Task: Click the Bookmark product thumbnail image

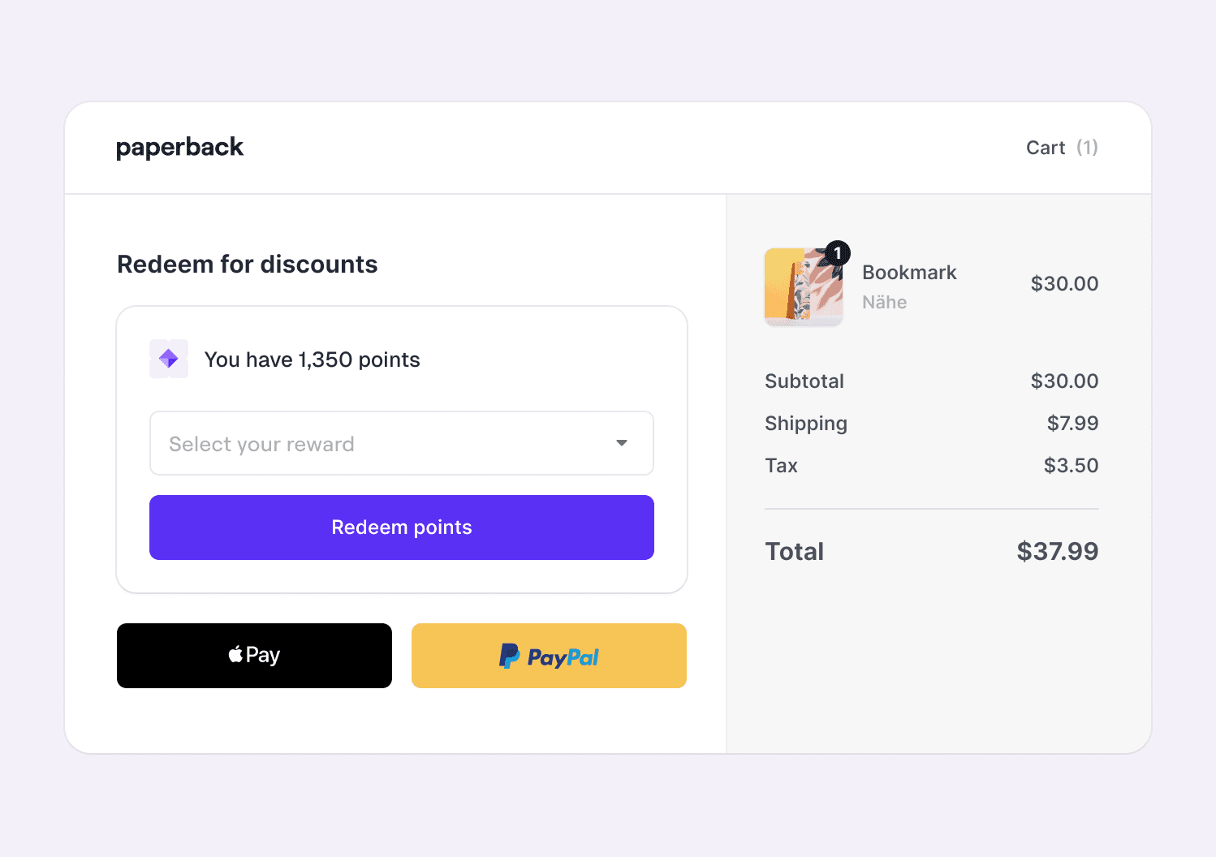Action: [802, 287]
